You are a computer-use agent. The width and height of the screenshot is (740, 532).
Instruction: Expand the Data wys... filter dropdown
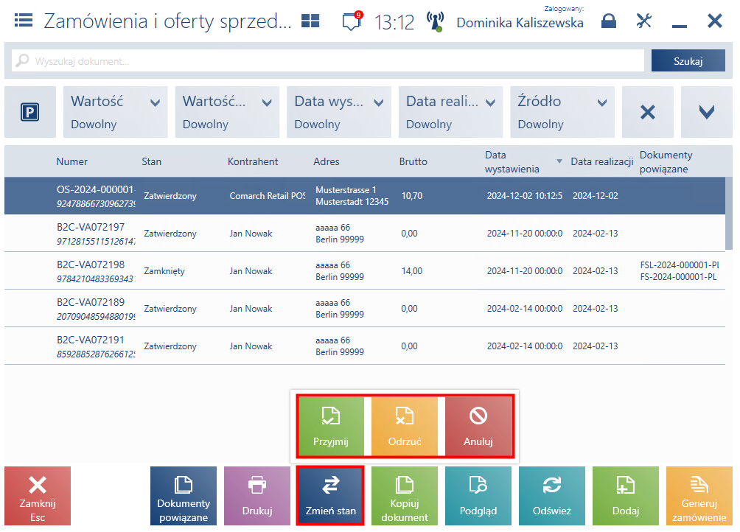(339, 112)
